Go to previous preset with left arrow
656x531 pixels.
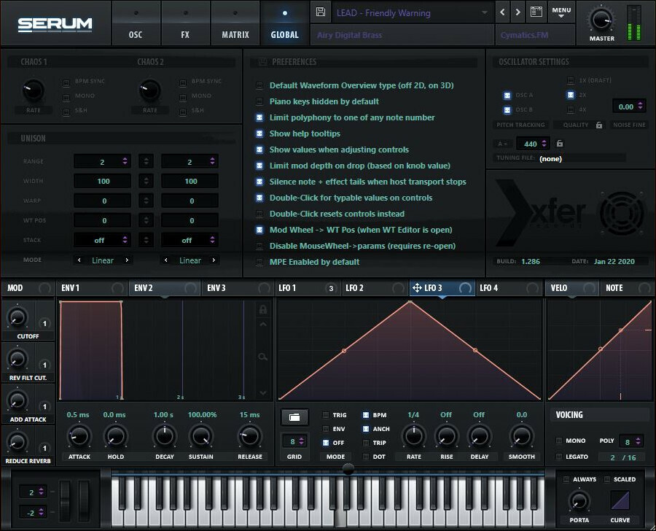[502, 12]
